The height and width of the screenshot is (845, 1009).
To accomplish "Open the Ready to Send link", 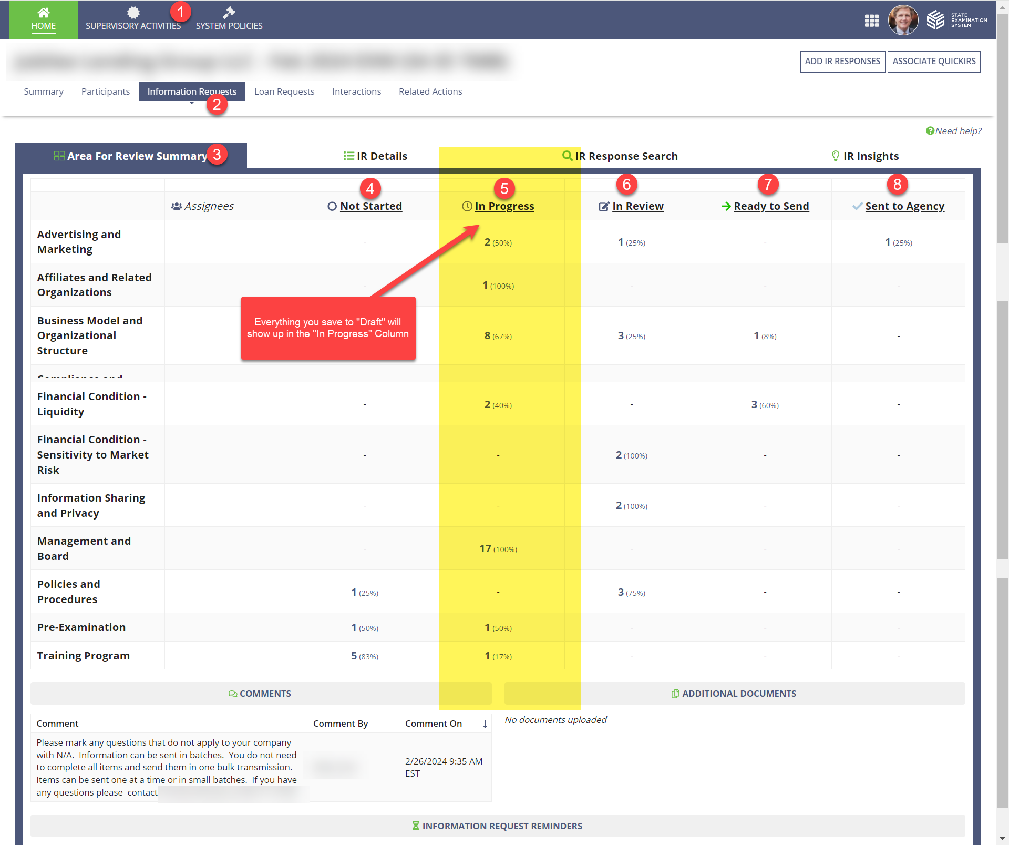I will pos(771,206).
